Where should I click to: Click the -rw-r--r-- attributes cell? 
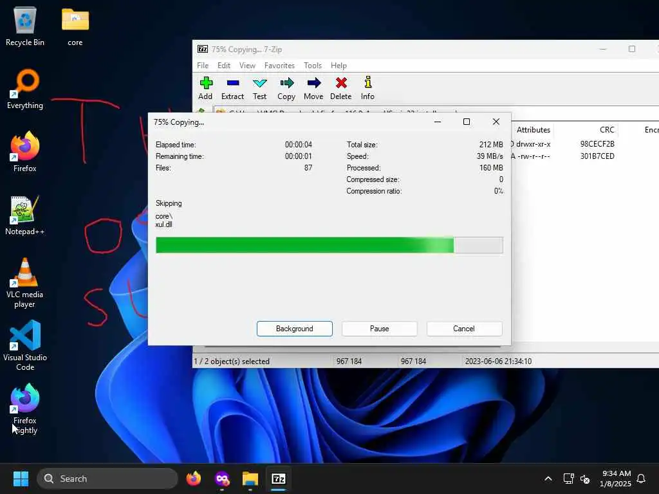click(x=533, y=156)
